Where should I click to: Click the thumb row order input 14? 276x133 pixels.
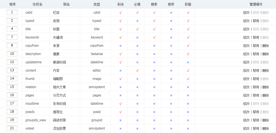(12, 79)
